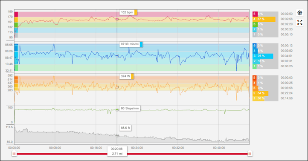Click the 32:11 pace axis value
The width and height of the screenshot is (308, 161).
click(x=9, y=71)
